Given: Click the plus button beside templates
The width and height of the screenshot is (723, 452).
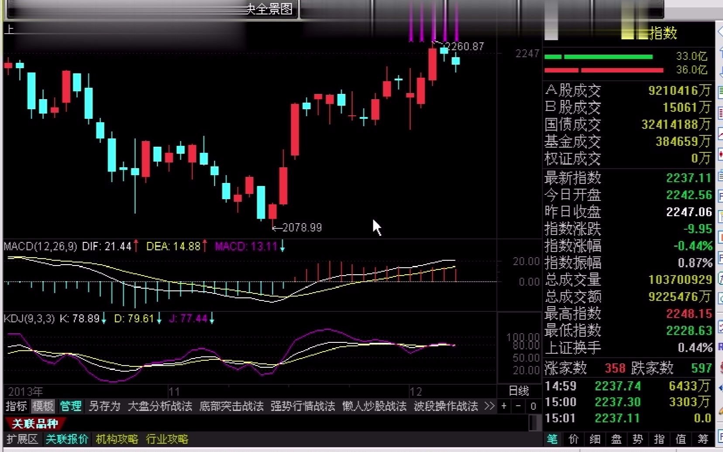Looking at the screenshot, I should pyautogui.click(x=504, y=406).
